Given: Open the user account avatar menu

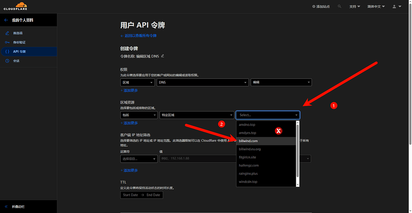Looking at the screenshot, I should click(x=397, y=6).
